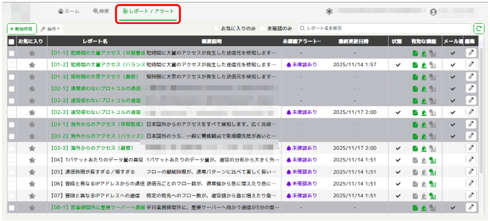Click the 【04】 1パケットあたりのデータ量の異常 report name
490x221 pixels.
96,160
